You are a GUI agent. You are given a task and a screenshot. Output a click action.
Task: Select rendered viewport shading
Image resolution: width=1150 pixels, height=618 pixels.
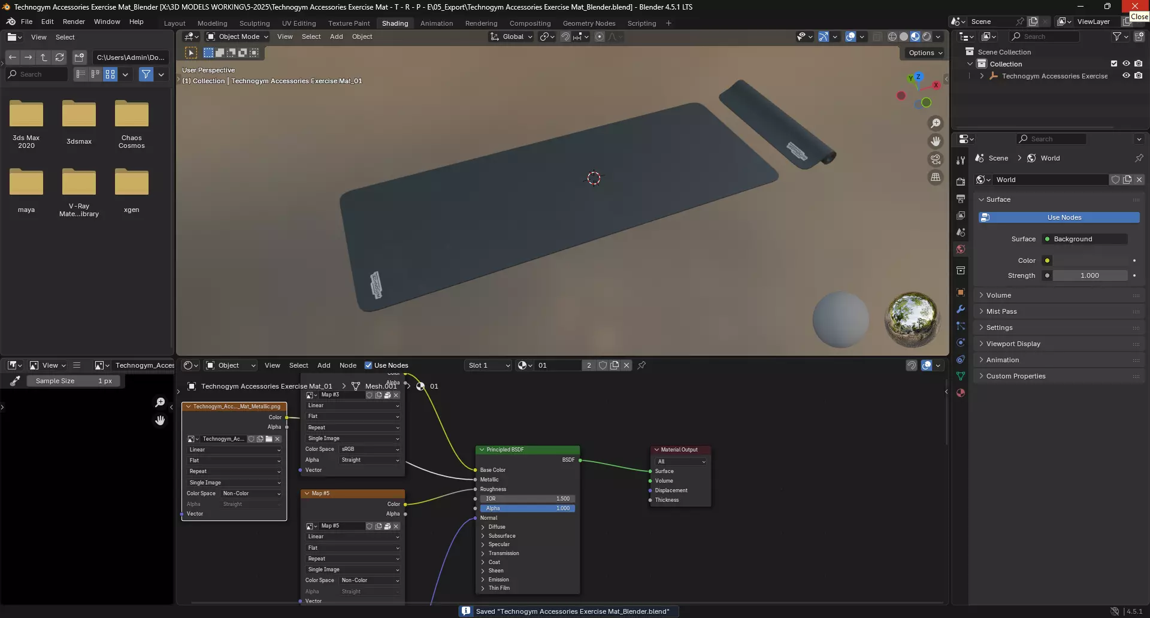[x=927, y=37]
